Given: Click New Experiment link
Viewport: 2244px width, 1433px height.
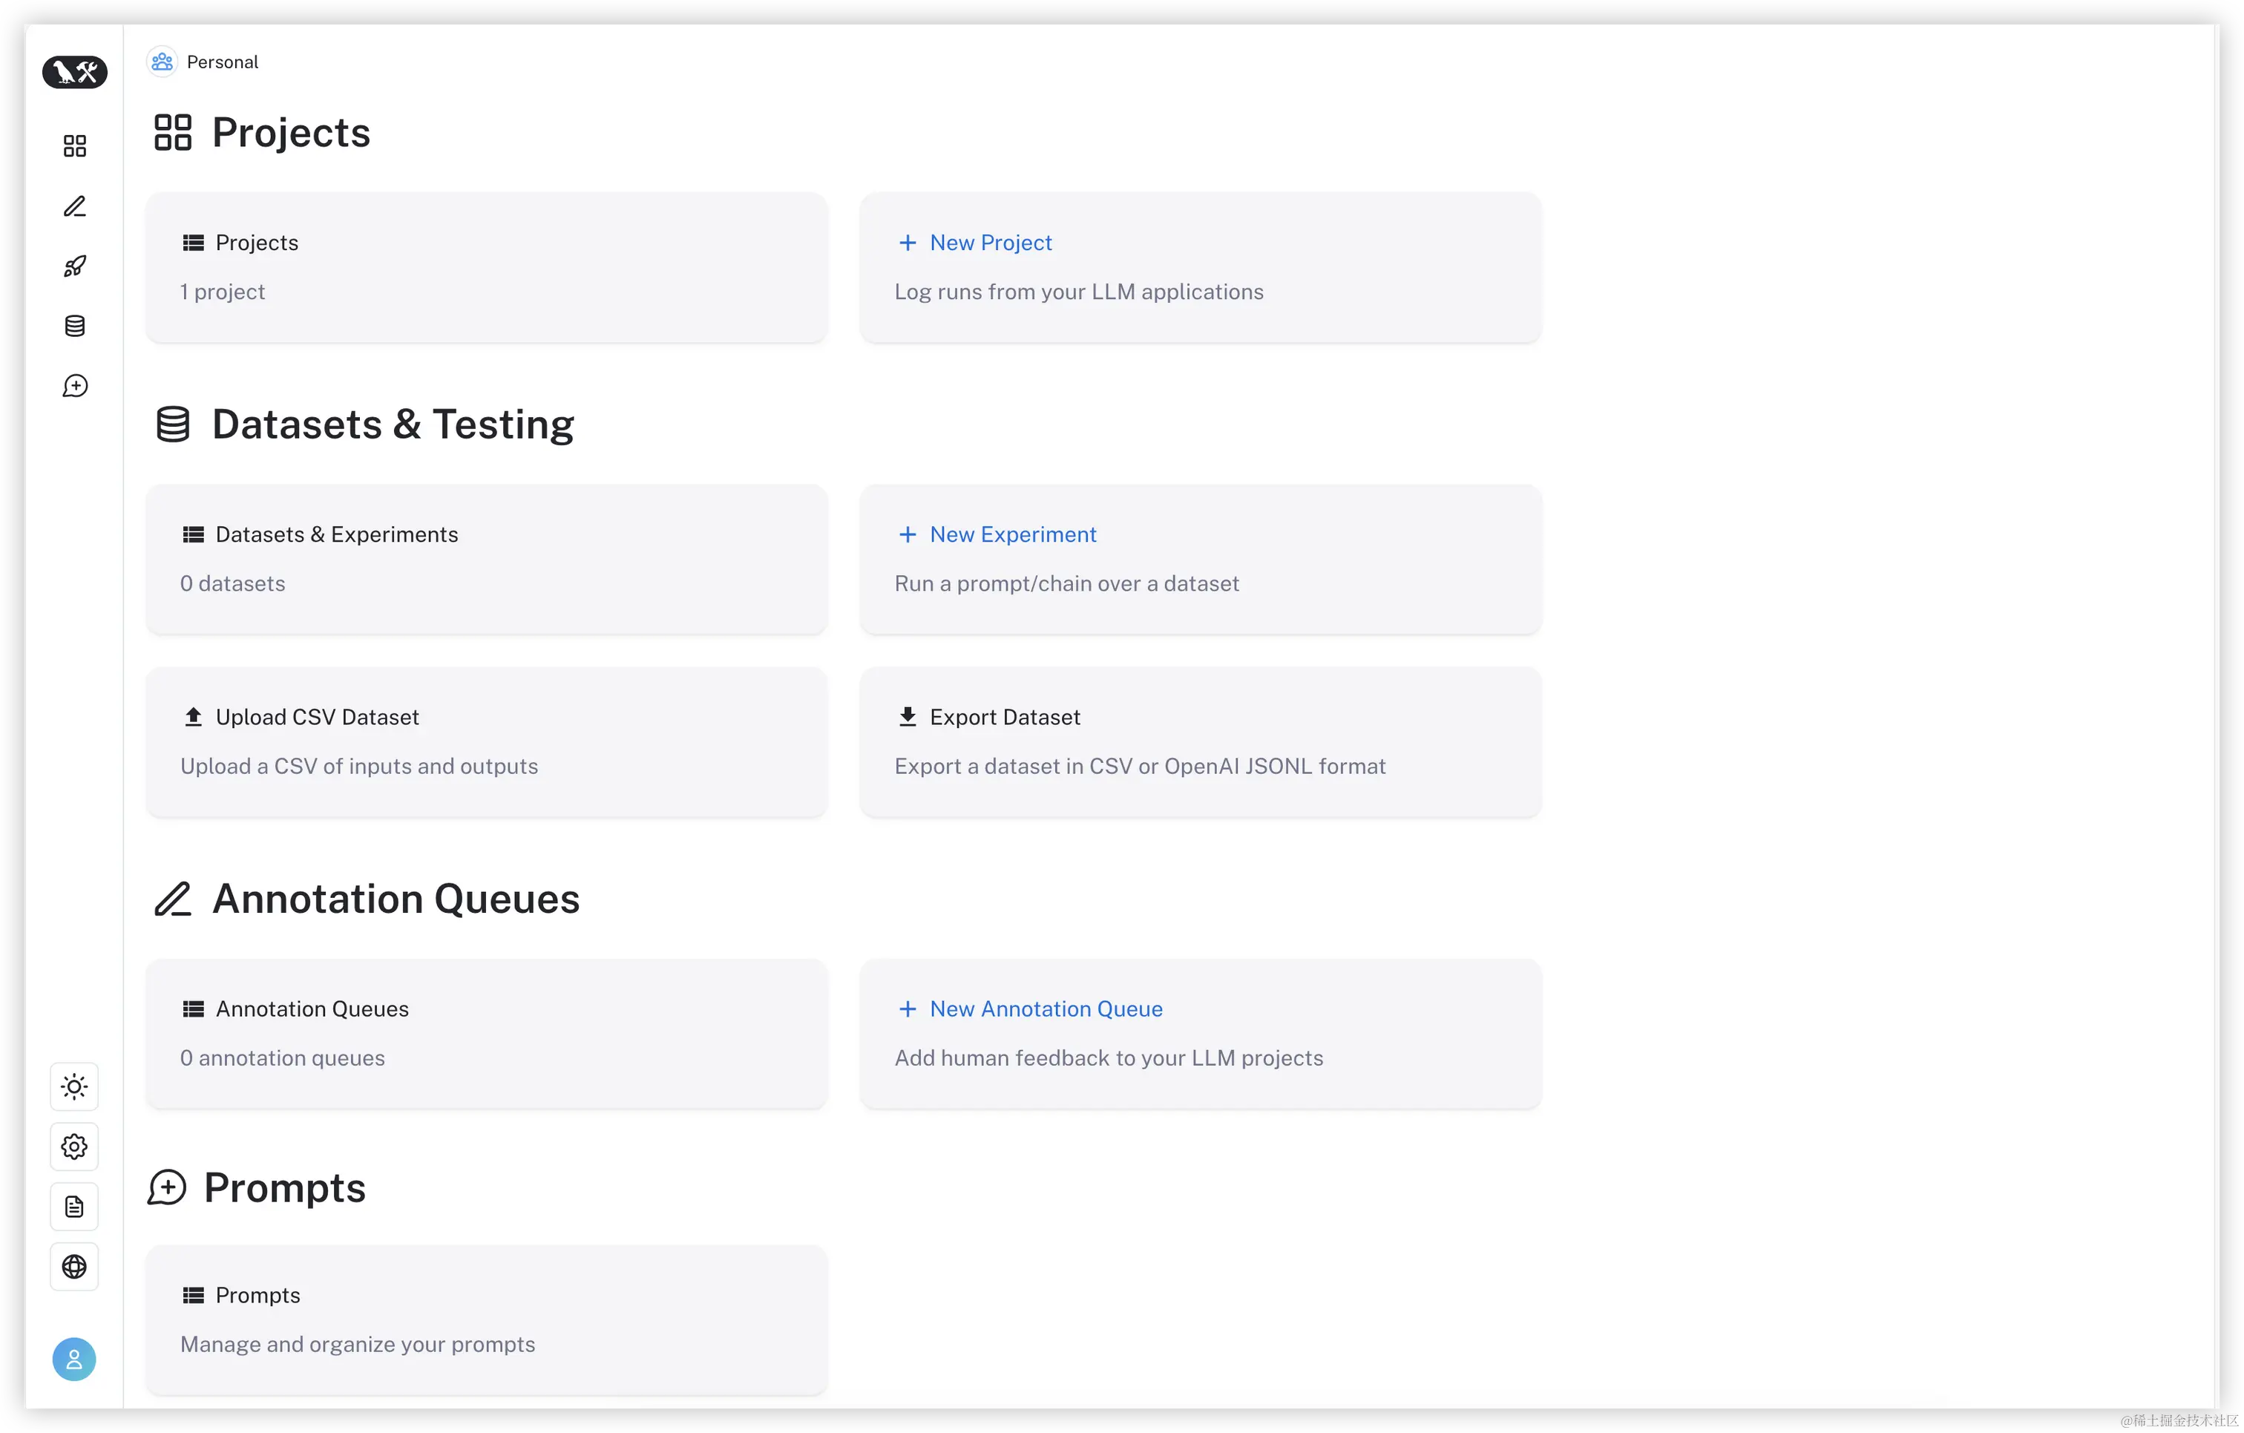Looking at the screenshot, I should pyautogui.click(x=1012, y=535).
